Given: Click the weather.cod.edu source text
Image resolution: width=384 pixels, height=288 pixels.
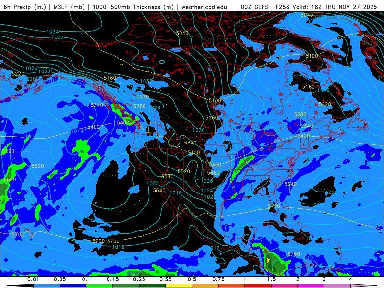Looking at the screenshot, I should point(204,7).
